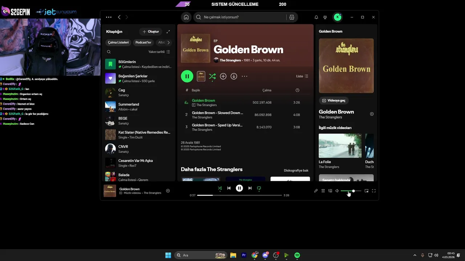The width and height of the screenshot is (465, 261).
Task: Click the Oluştur button
Action: tap(151, 32)
